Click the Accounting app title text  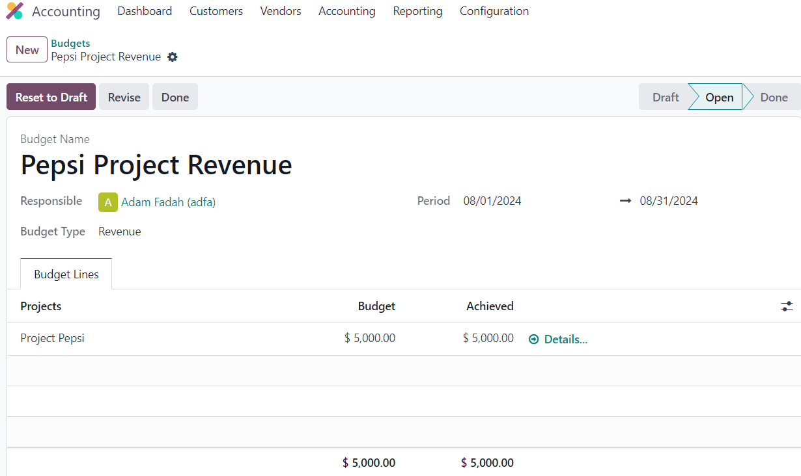[x=66, y=12]
